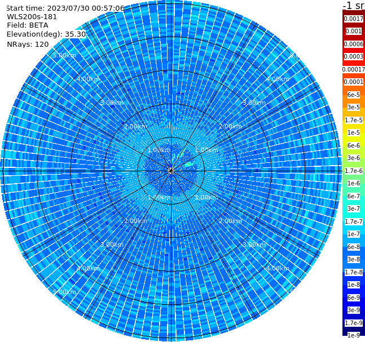Click the 3e-6 colorbar tick label
The width and height of the screenshot is (365, 342).
click(x=354, y=158)
